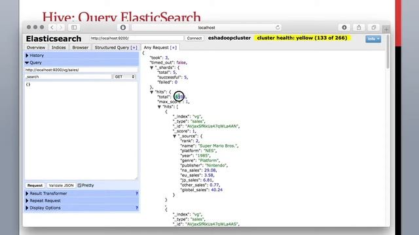Viewport: 419px width, 235px height.
Task: Toggle the Pretty checkbox
Action: coord(79,185)
